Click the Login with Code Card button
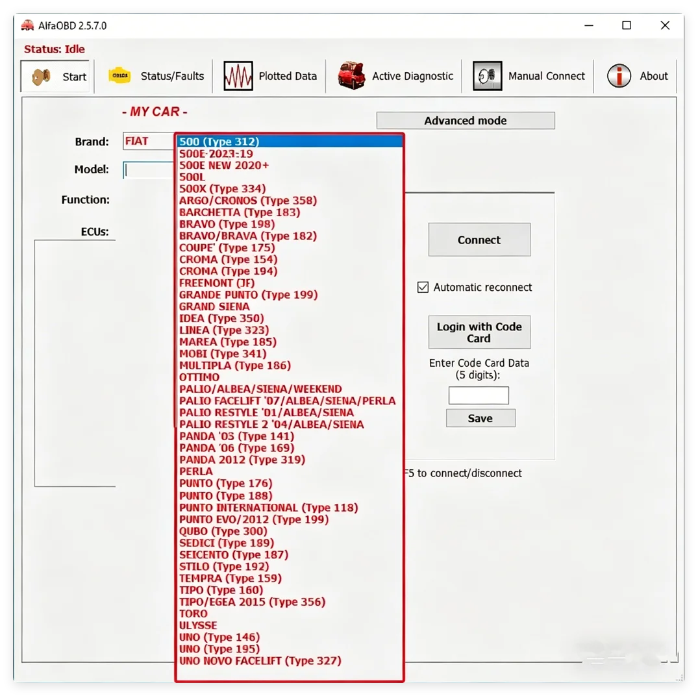 [x=479, y=332]
